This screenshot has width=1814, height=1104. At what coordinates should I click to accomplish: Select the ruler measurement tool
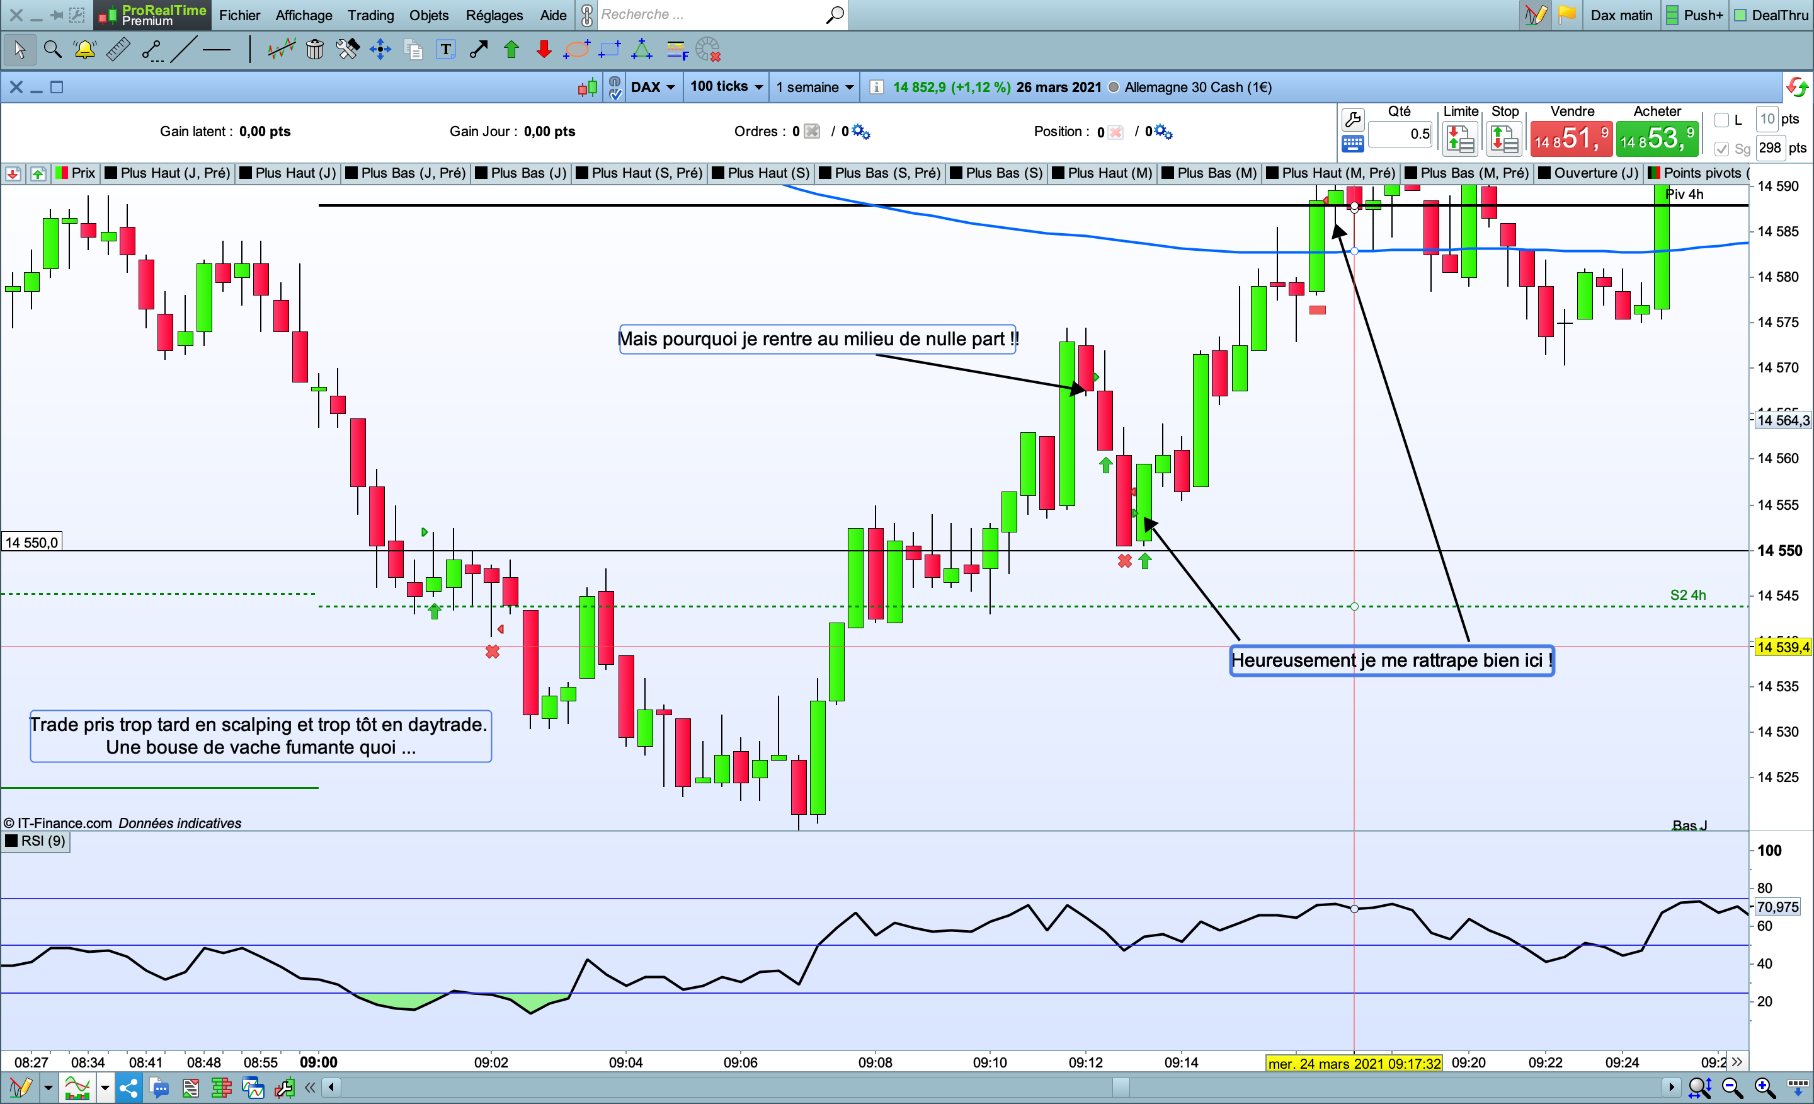pos(118,50)
